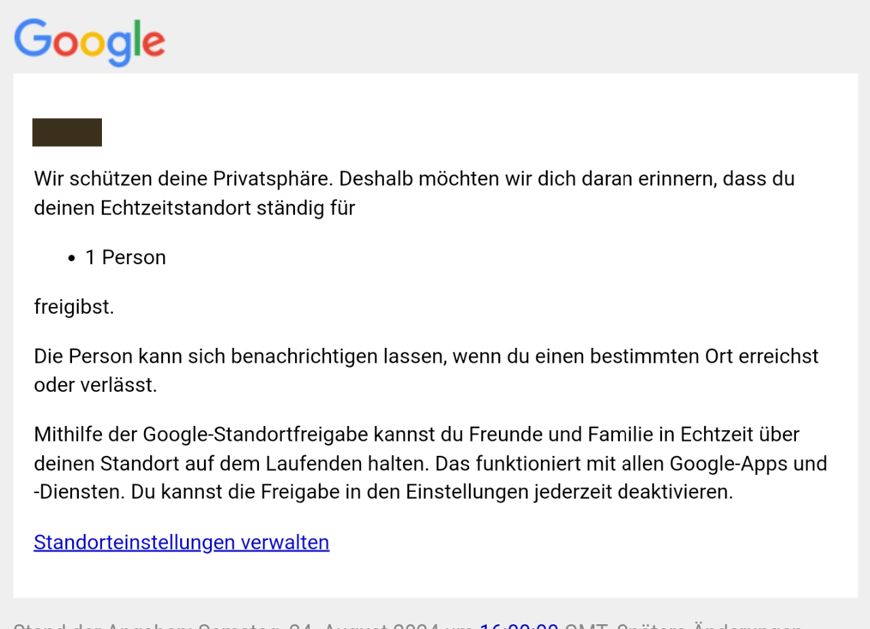The height and width of the screenshot is (629, 870).
Task: Click the text 'deinen Standort auf dem Laufenden halten'
Action: 232,463
